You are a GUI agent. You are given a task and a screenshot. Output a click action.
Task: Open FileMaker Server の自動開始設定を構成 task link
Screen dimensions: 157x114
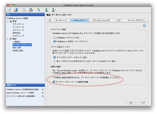click(23, 90)
